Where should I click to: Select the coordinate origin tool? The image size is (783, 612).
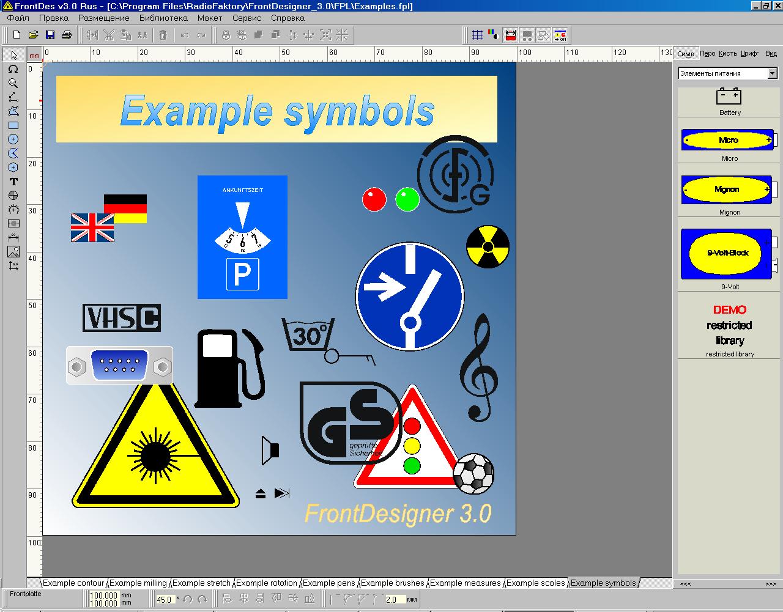tap(13, 266)
